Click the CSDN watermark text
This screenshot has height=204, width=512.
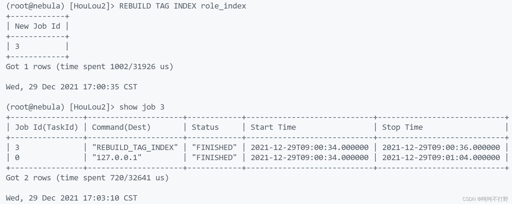(485, 199)
